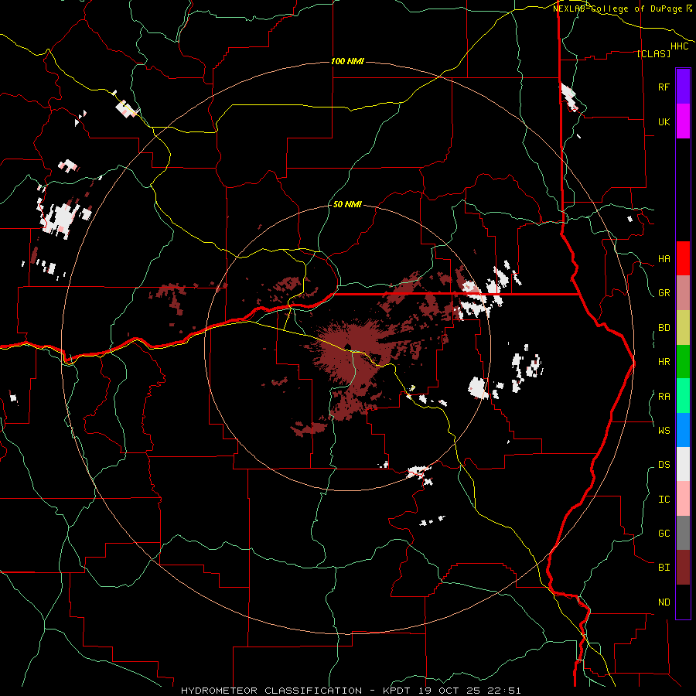Click the HR green legend swatch
The height and width of the screenshot is (696, 696).
683,362
